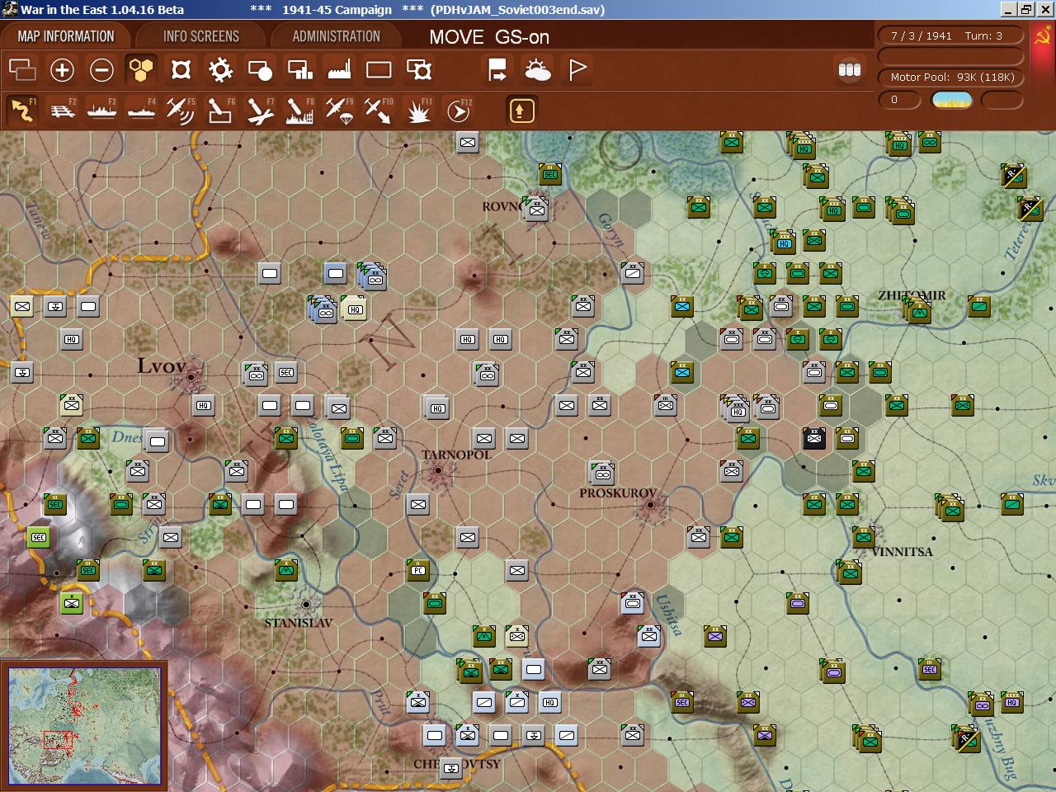Click the rectangle-with-bar-chart toolbar icon

click(299, 70)
